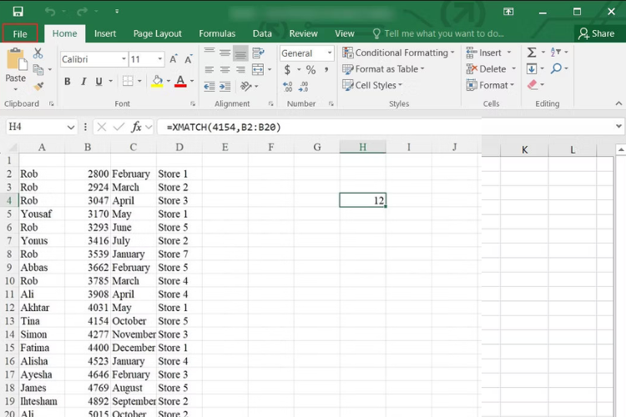Click Delete in the Cells group

pyautogui.click(x=491, y=69)
